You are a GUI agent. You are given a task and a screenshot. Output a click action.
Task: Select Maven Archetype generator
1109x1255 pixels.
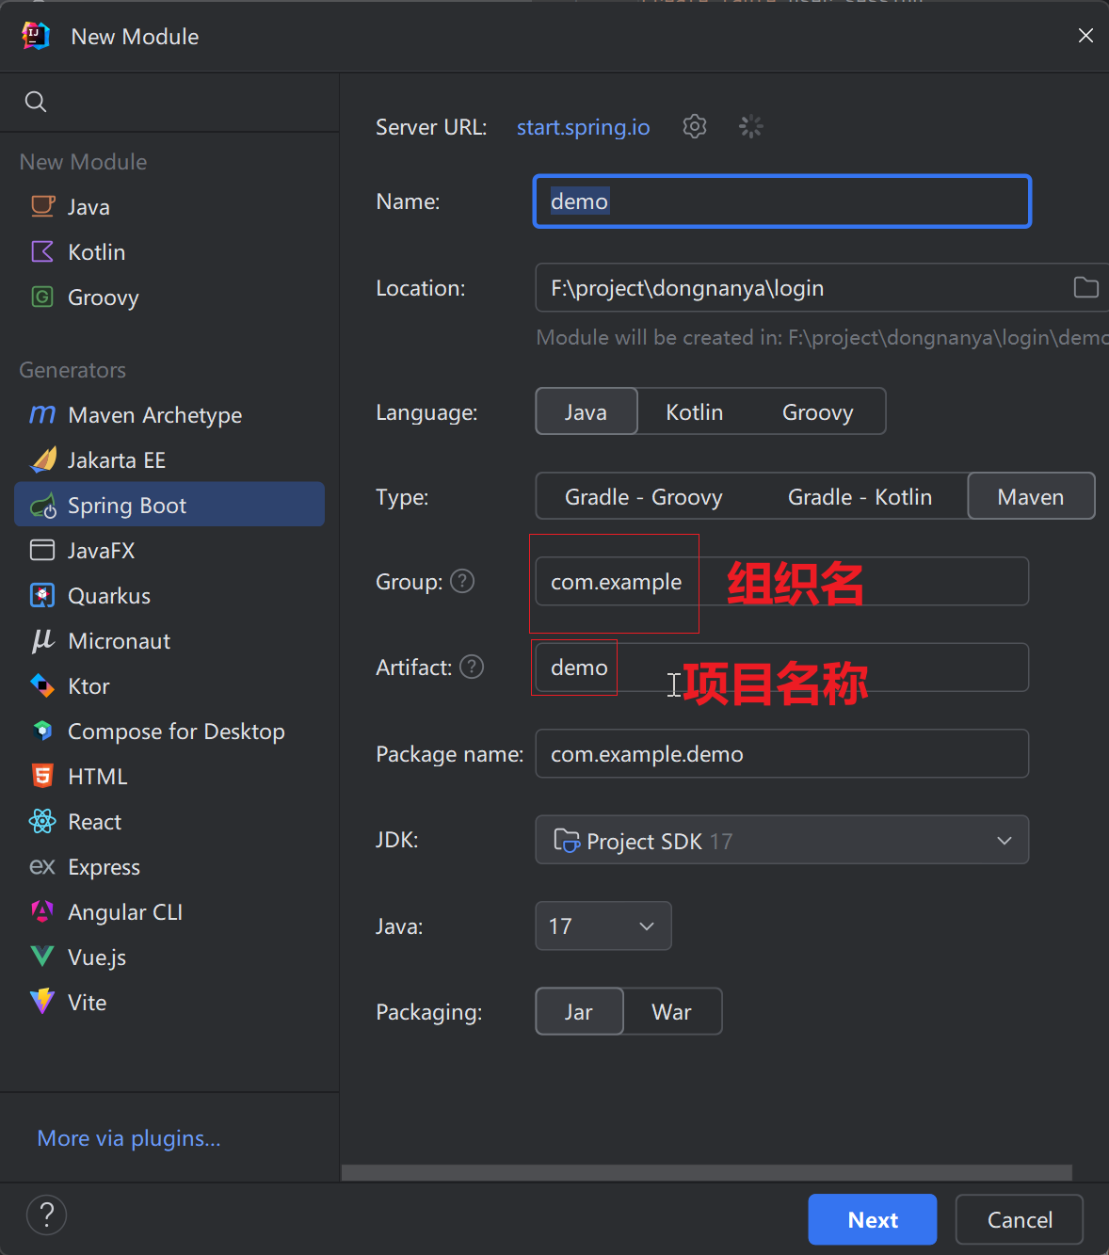point(169,414)
